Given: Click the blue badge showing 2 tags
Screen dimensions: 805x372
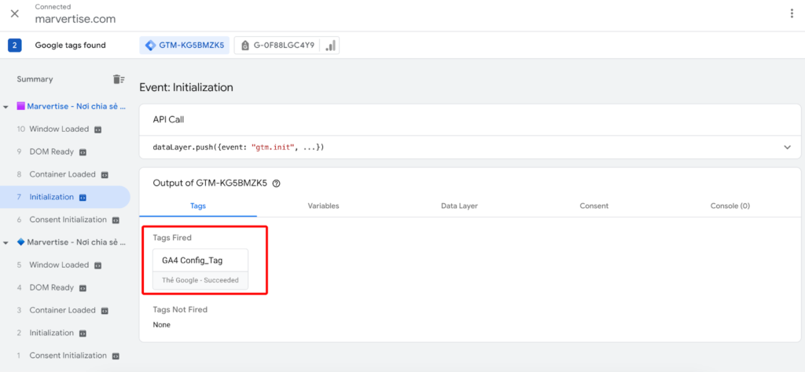Looking at the screenshot, I should point(14,45).
